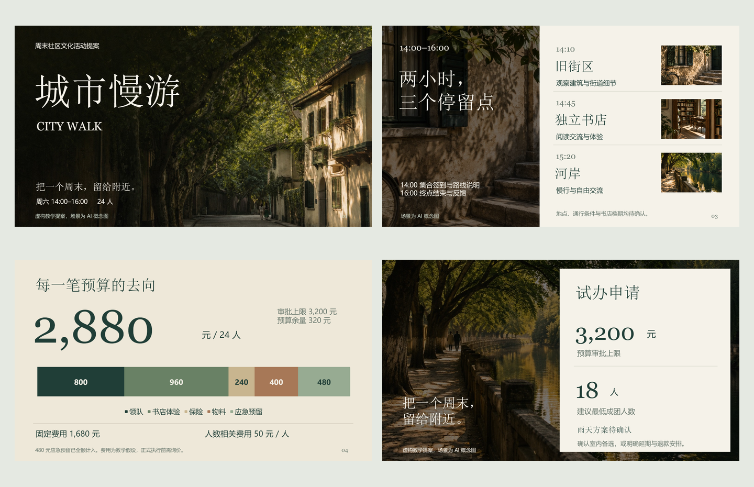Click the 保险 legend entry
754x487 pixels.
pyautogui.click(x=194, y=412)
